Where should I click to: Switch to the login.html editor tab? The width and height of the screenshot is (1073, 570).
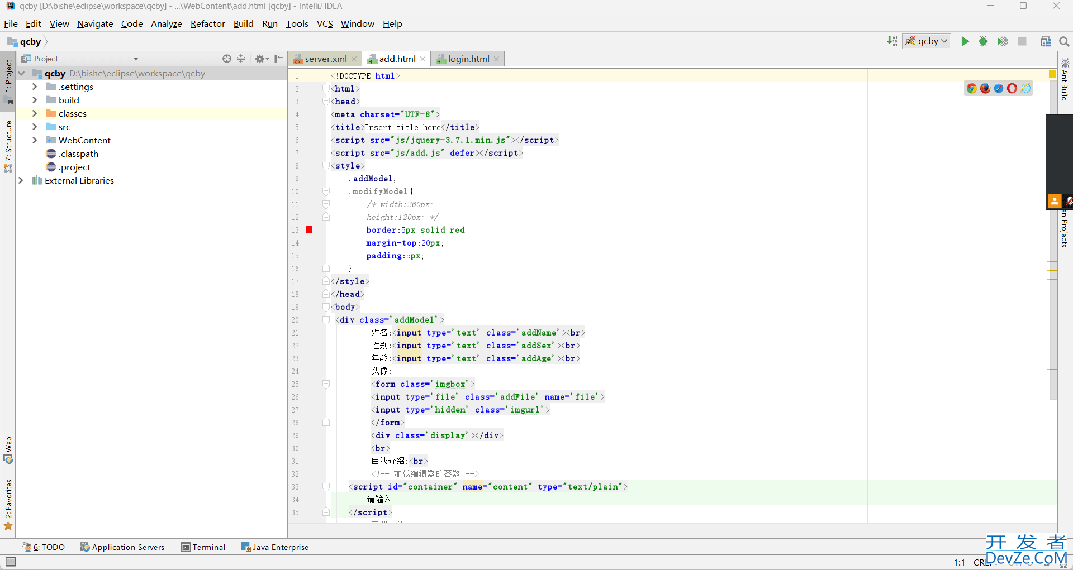(468, 59)
